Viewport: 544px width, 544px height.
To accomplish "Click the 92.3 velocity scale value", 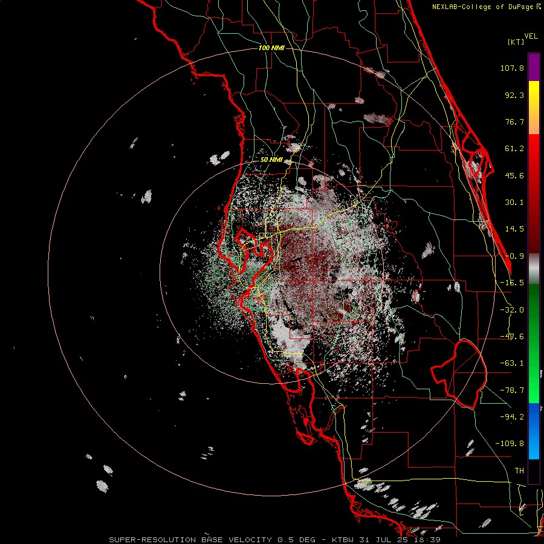I will [514, 95].
